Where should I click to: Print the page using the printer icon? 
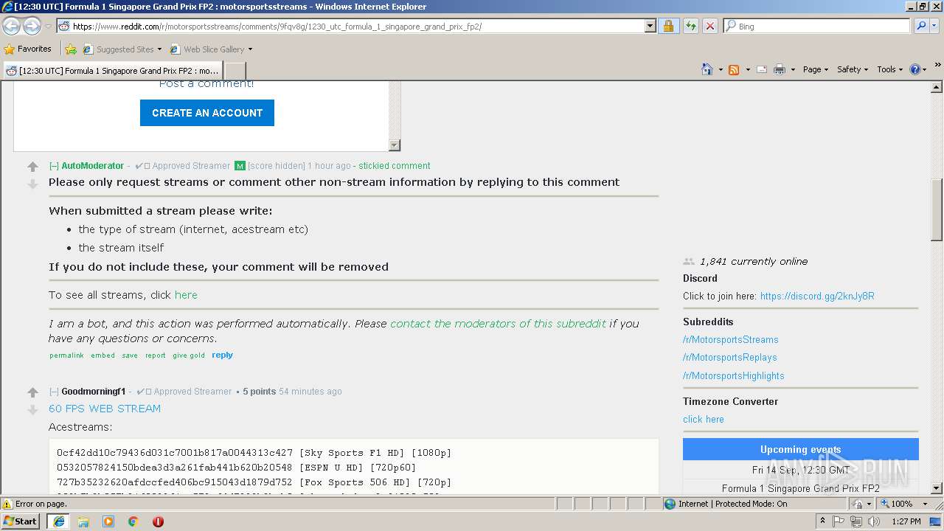pyautogui.click(x=780, y=69)
